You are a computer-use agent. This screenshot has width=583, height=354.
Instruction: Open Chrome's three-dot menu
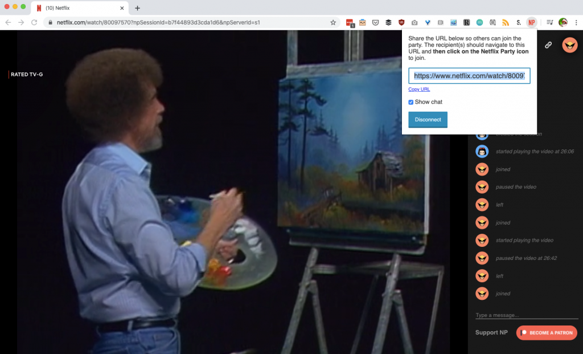coord(576,23)
